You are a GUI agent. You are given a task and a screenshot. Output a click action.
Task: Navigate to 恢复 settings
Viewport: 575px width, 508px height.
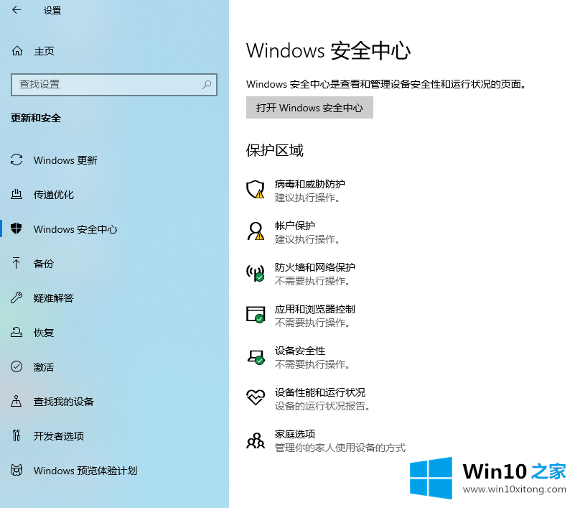point(44,333)
